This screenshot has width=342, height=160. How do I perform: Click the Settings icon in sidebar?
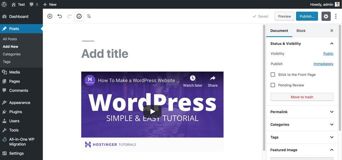pos(4,154)
